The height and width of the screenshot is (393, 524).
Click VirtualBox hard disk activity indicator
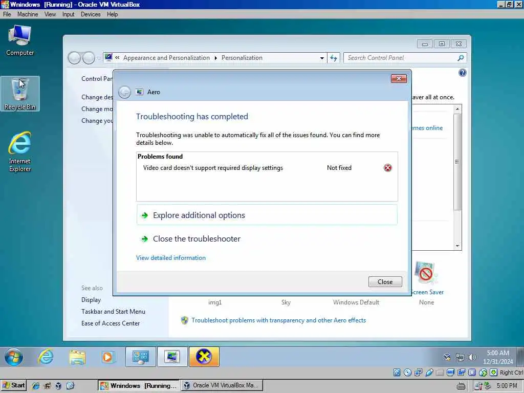click(x=397, y=373)
